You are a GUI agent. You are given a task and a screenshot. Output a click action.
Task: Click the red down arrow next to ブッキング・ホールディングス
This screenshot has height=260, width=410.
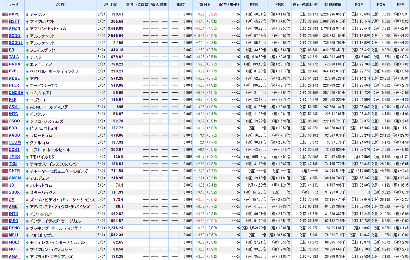click(x=27, y=228)
